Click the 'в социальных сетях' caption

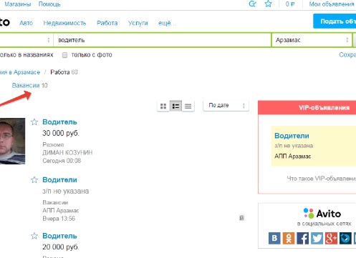(324, 224)
